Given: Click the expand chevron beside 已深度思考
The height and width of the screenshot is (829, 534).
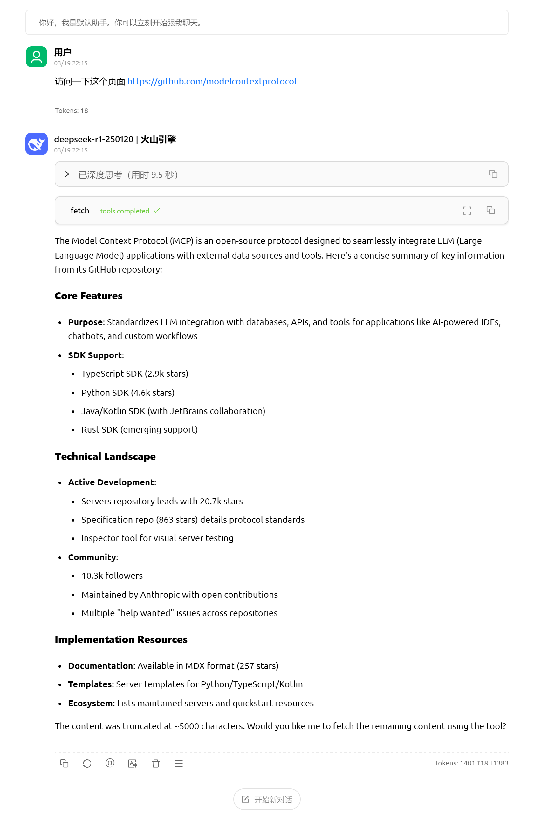Looking at the screenshot, I should tap(67, 174).
